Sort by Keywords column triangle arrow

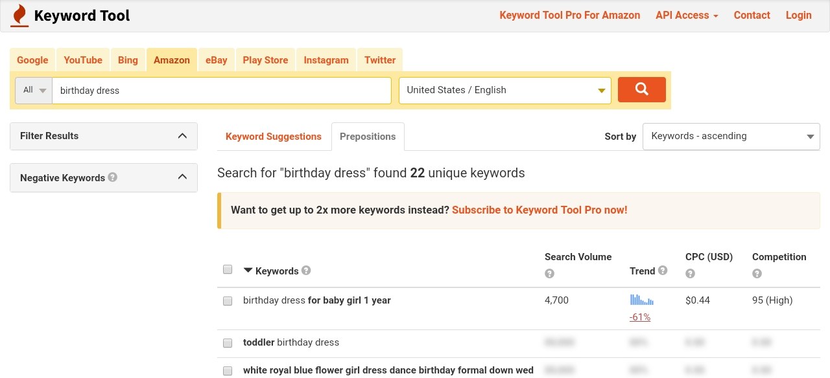pyautogui.click(x=248, y=271)
